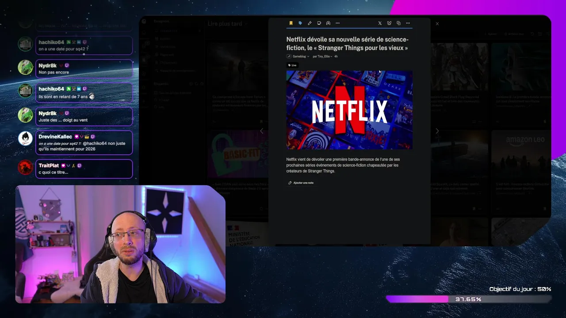Close the article popup with the X

click(437, 23)
